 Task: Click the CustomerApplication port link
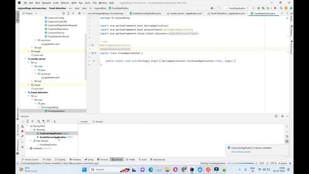tap(66, 133)
